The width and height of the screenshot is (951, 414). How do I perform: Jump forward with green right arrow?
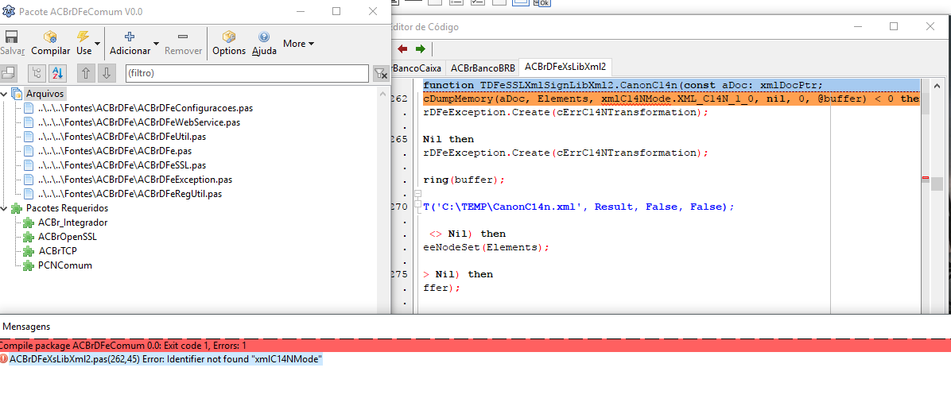point(421,48)
